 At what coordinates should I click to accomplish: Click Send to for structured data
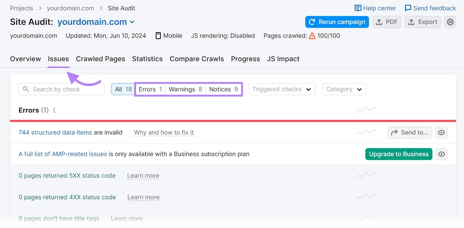pos(410,132)
